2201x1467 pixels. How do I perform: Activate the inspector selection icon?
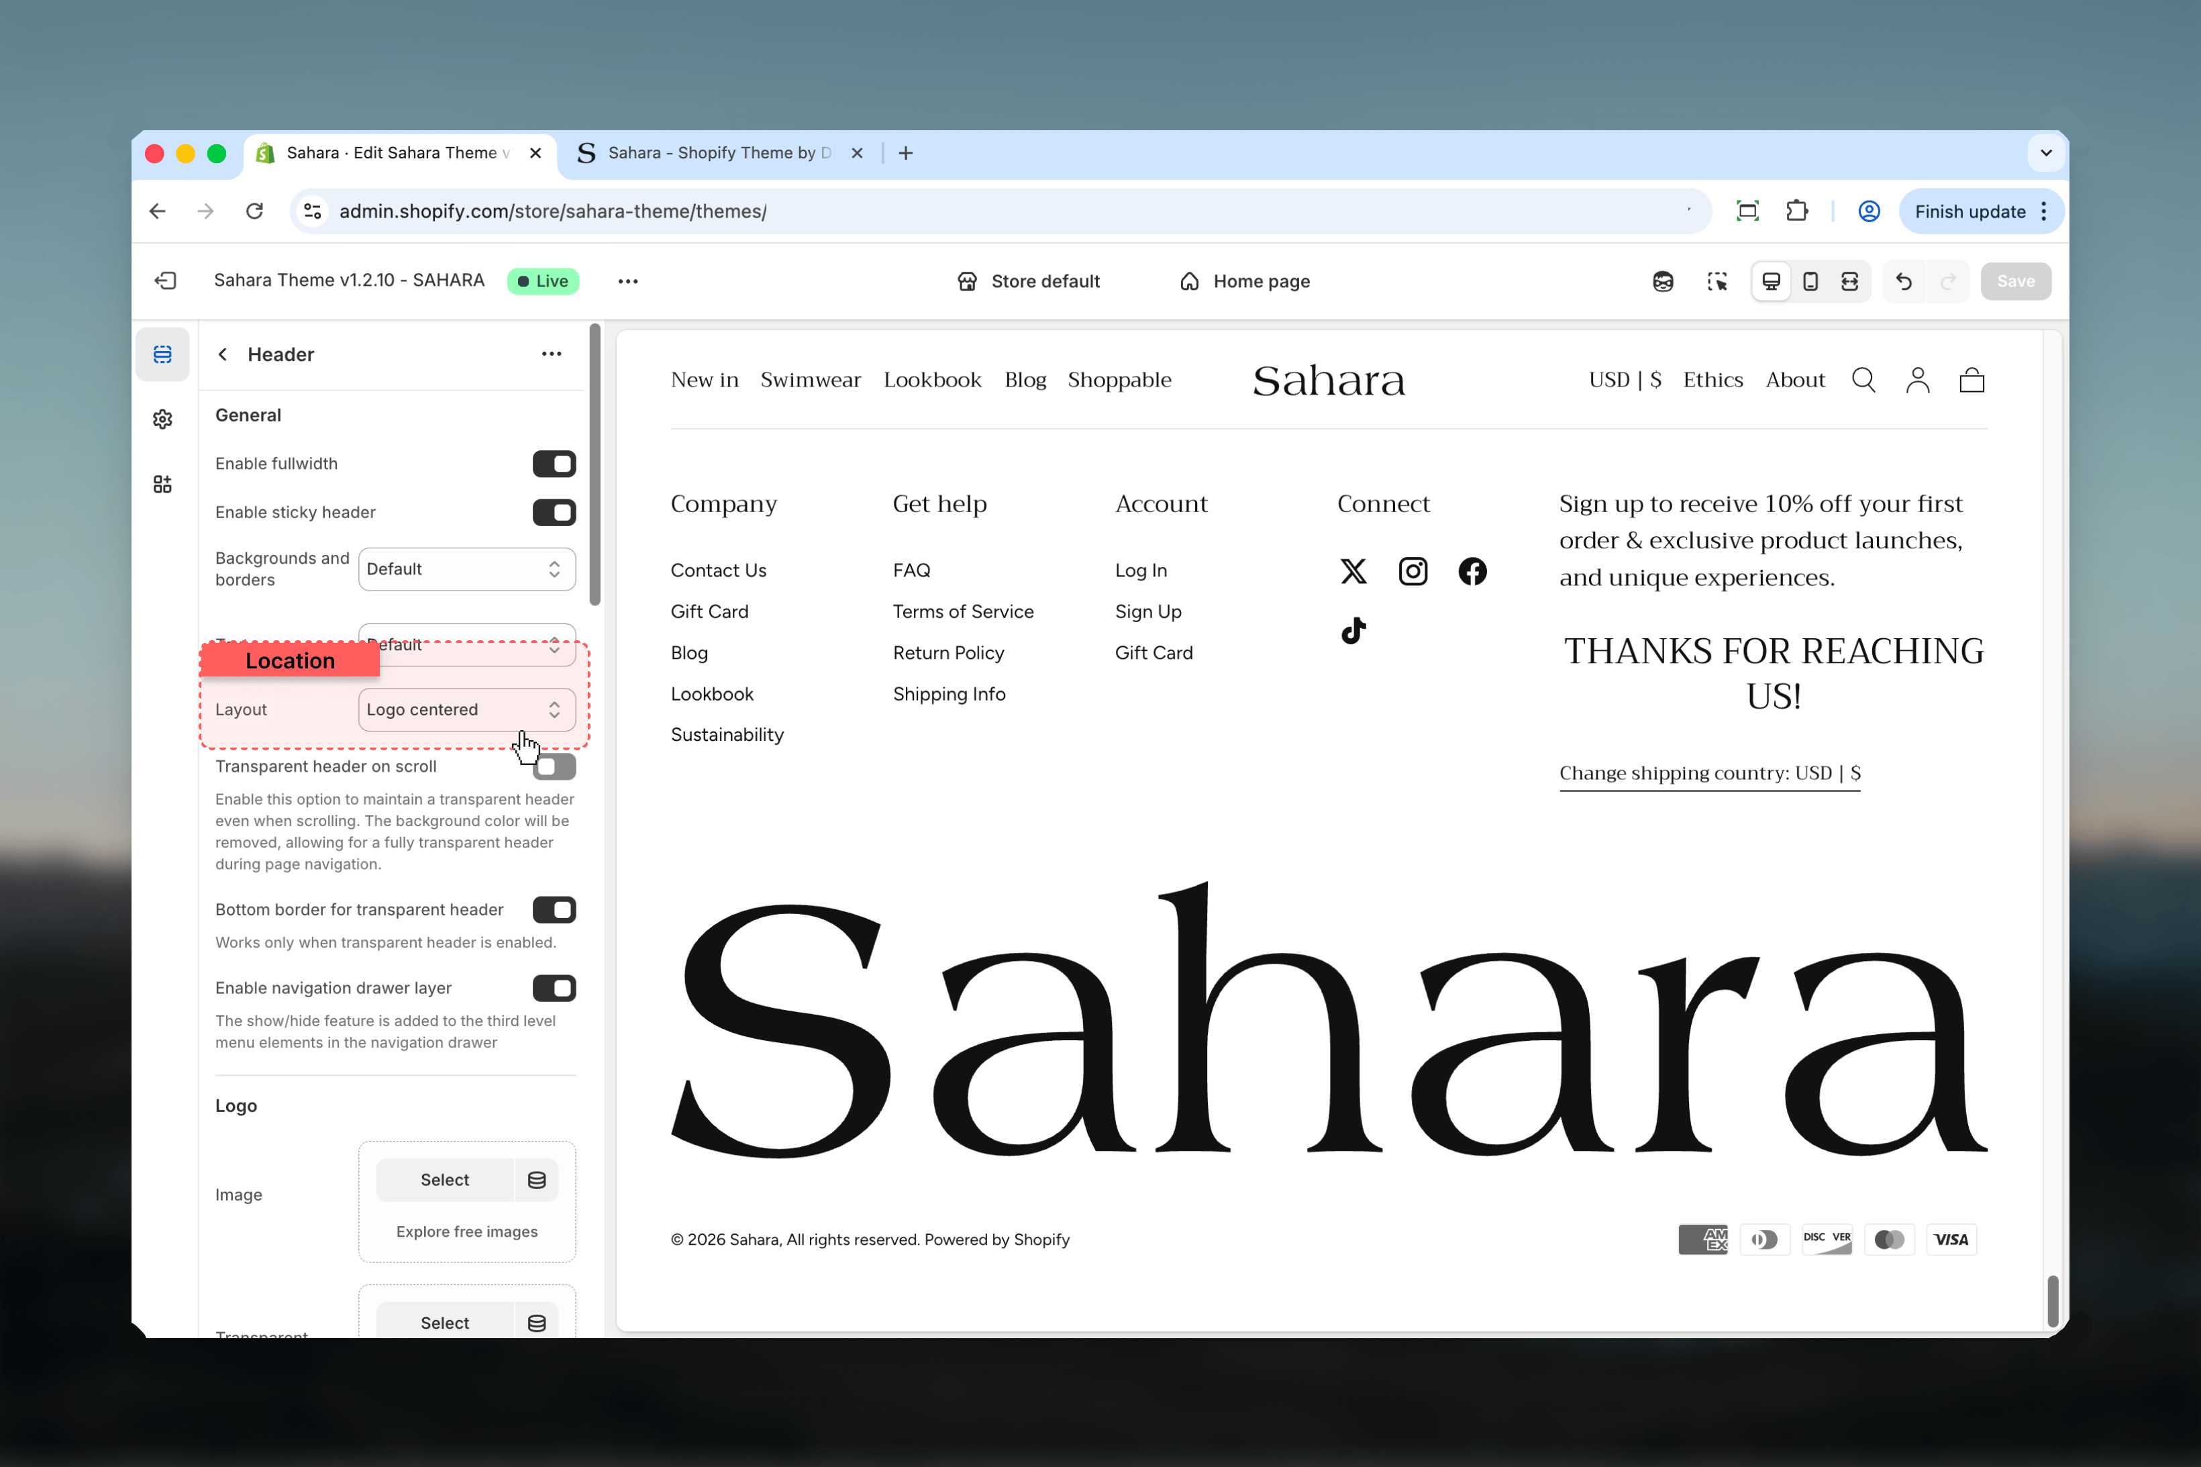[1717, 281]
